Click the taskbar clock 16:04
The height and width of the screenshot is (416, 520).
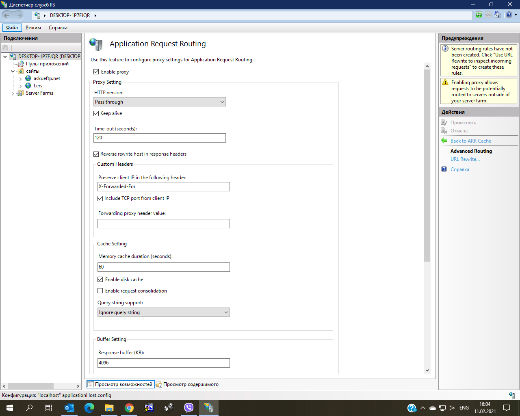coord(485,404)
